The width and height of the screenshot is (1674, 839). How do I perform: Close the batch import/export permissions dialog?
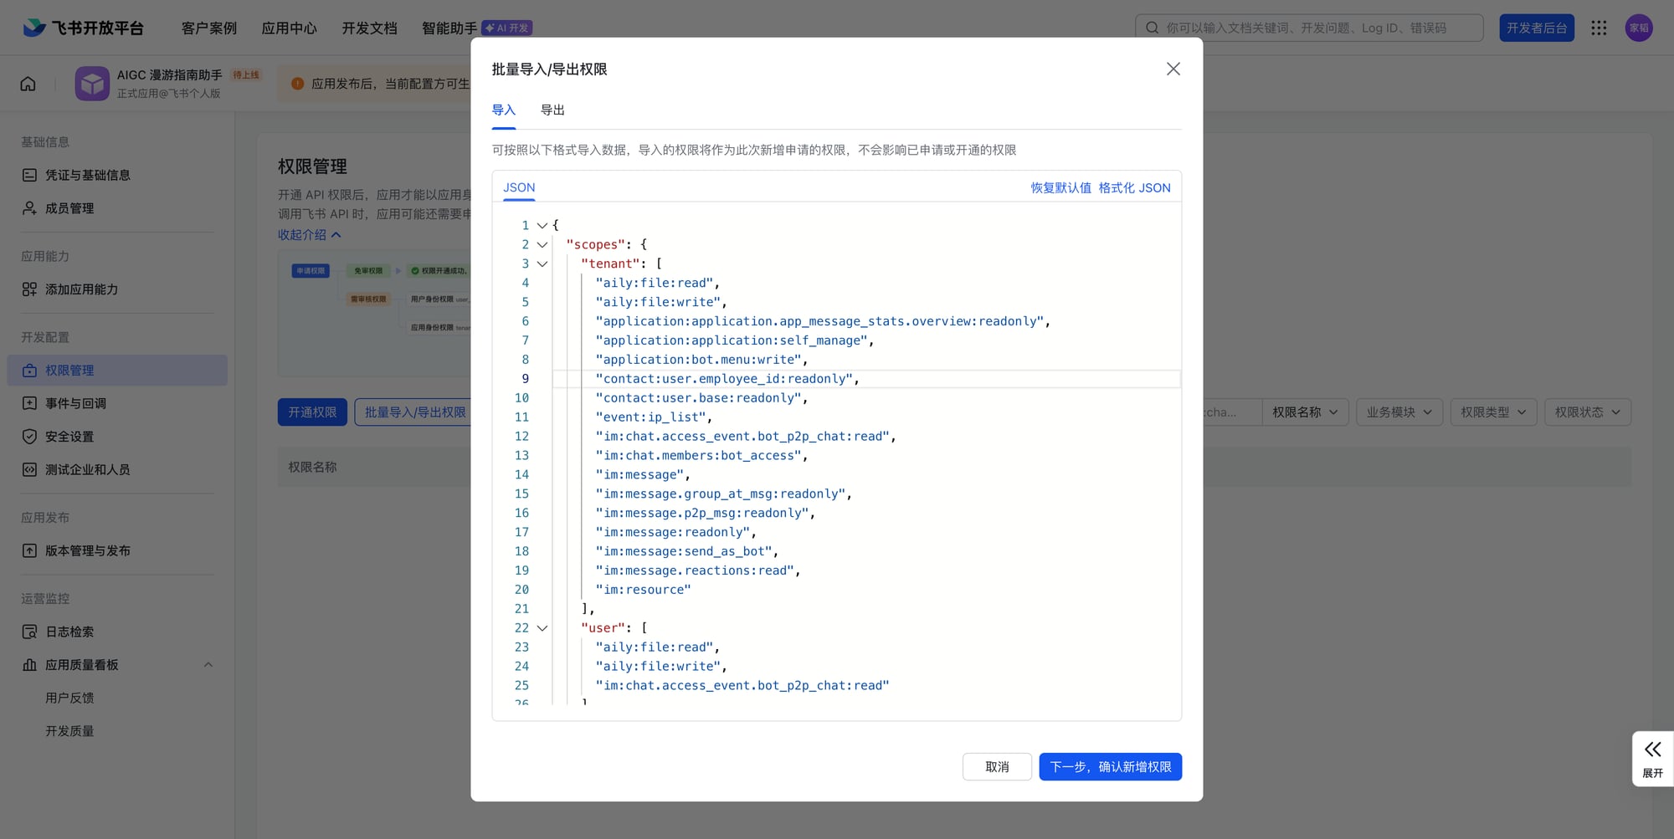pos(1173,69)
